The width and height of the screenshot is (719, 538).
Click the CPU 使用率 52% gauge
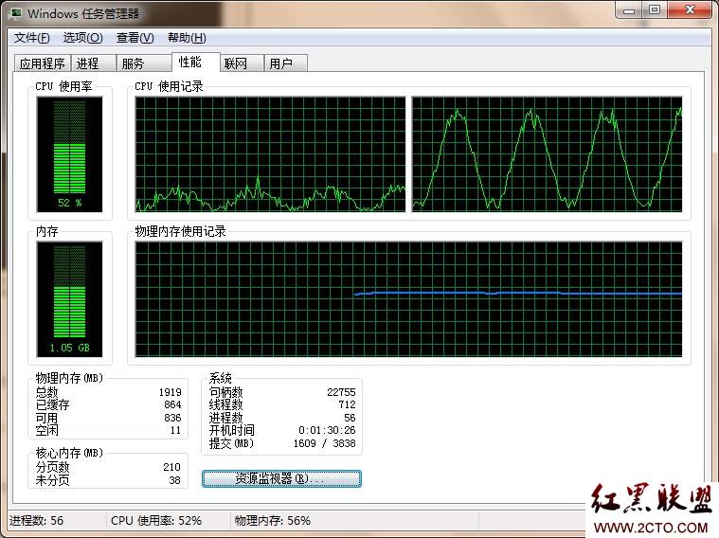(70, 154)
